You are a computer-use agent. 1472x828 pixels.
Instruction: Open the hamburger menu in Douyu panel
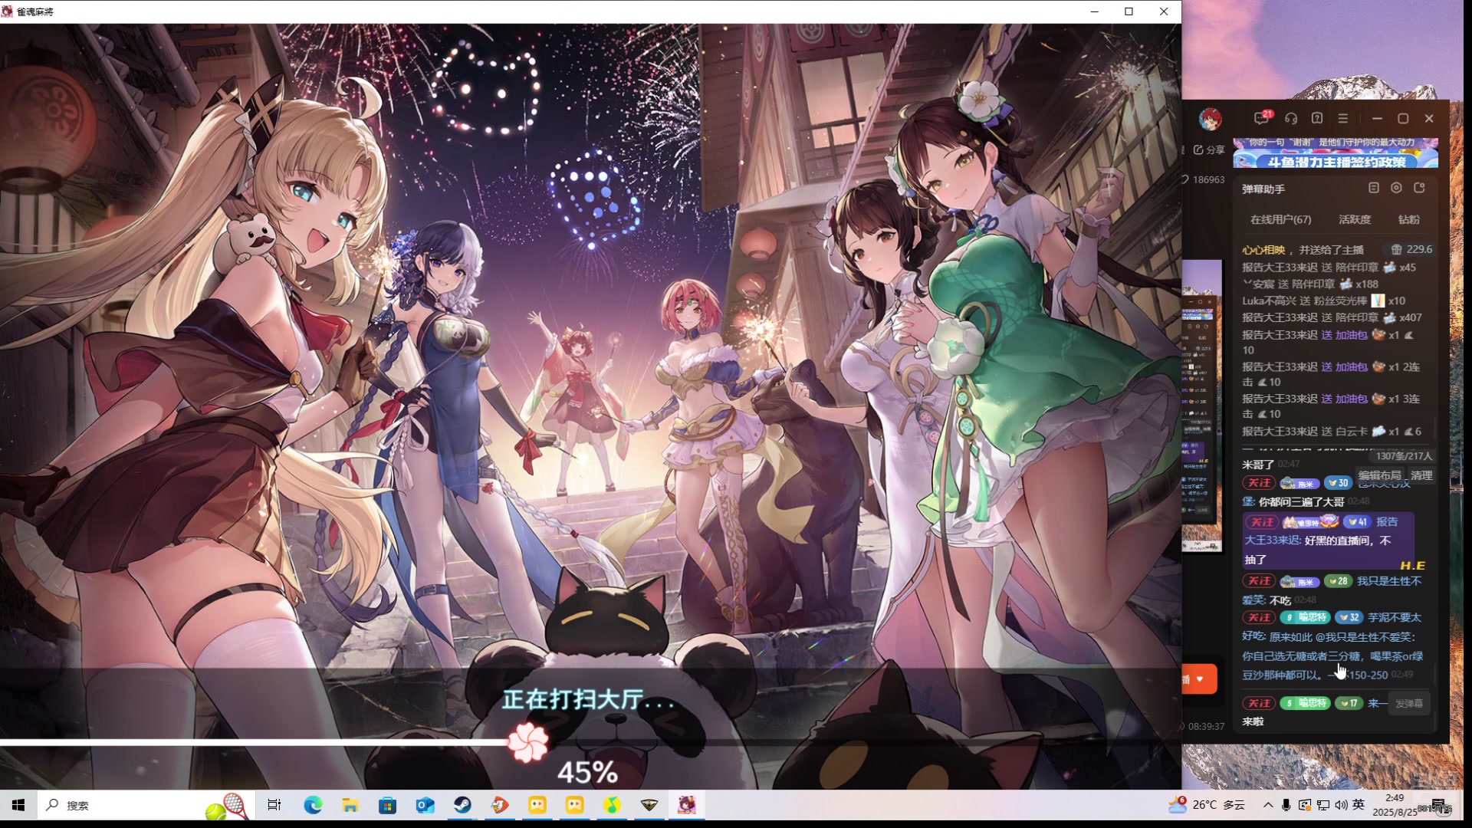coord(1343,118)
